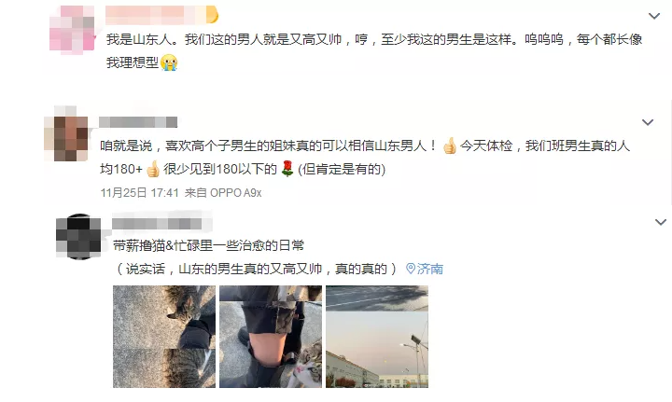Click the blurred username of the first post
Image resolution: width=672 pixels, height=402 pixels.
pyautogui.click(x=157, y=15)
